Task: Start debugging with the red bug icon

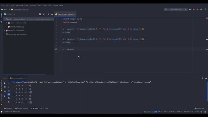Action: pyautogui.click(x=194, y=9)
